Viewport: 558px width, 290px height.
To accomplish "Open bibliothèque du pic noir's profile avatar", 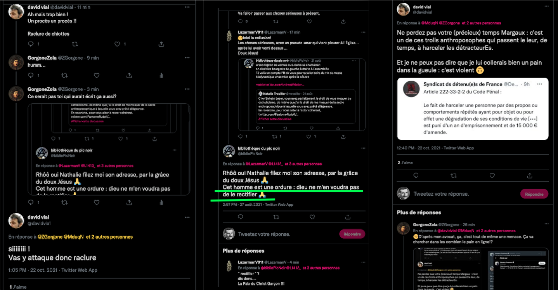I will [229, 151].
